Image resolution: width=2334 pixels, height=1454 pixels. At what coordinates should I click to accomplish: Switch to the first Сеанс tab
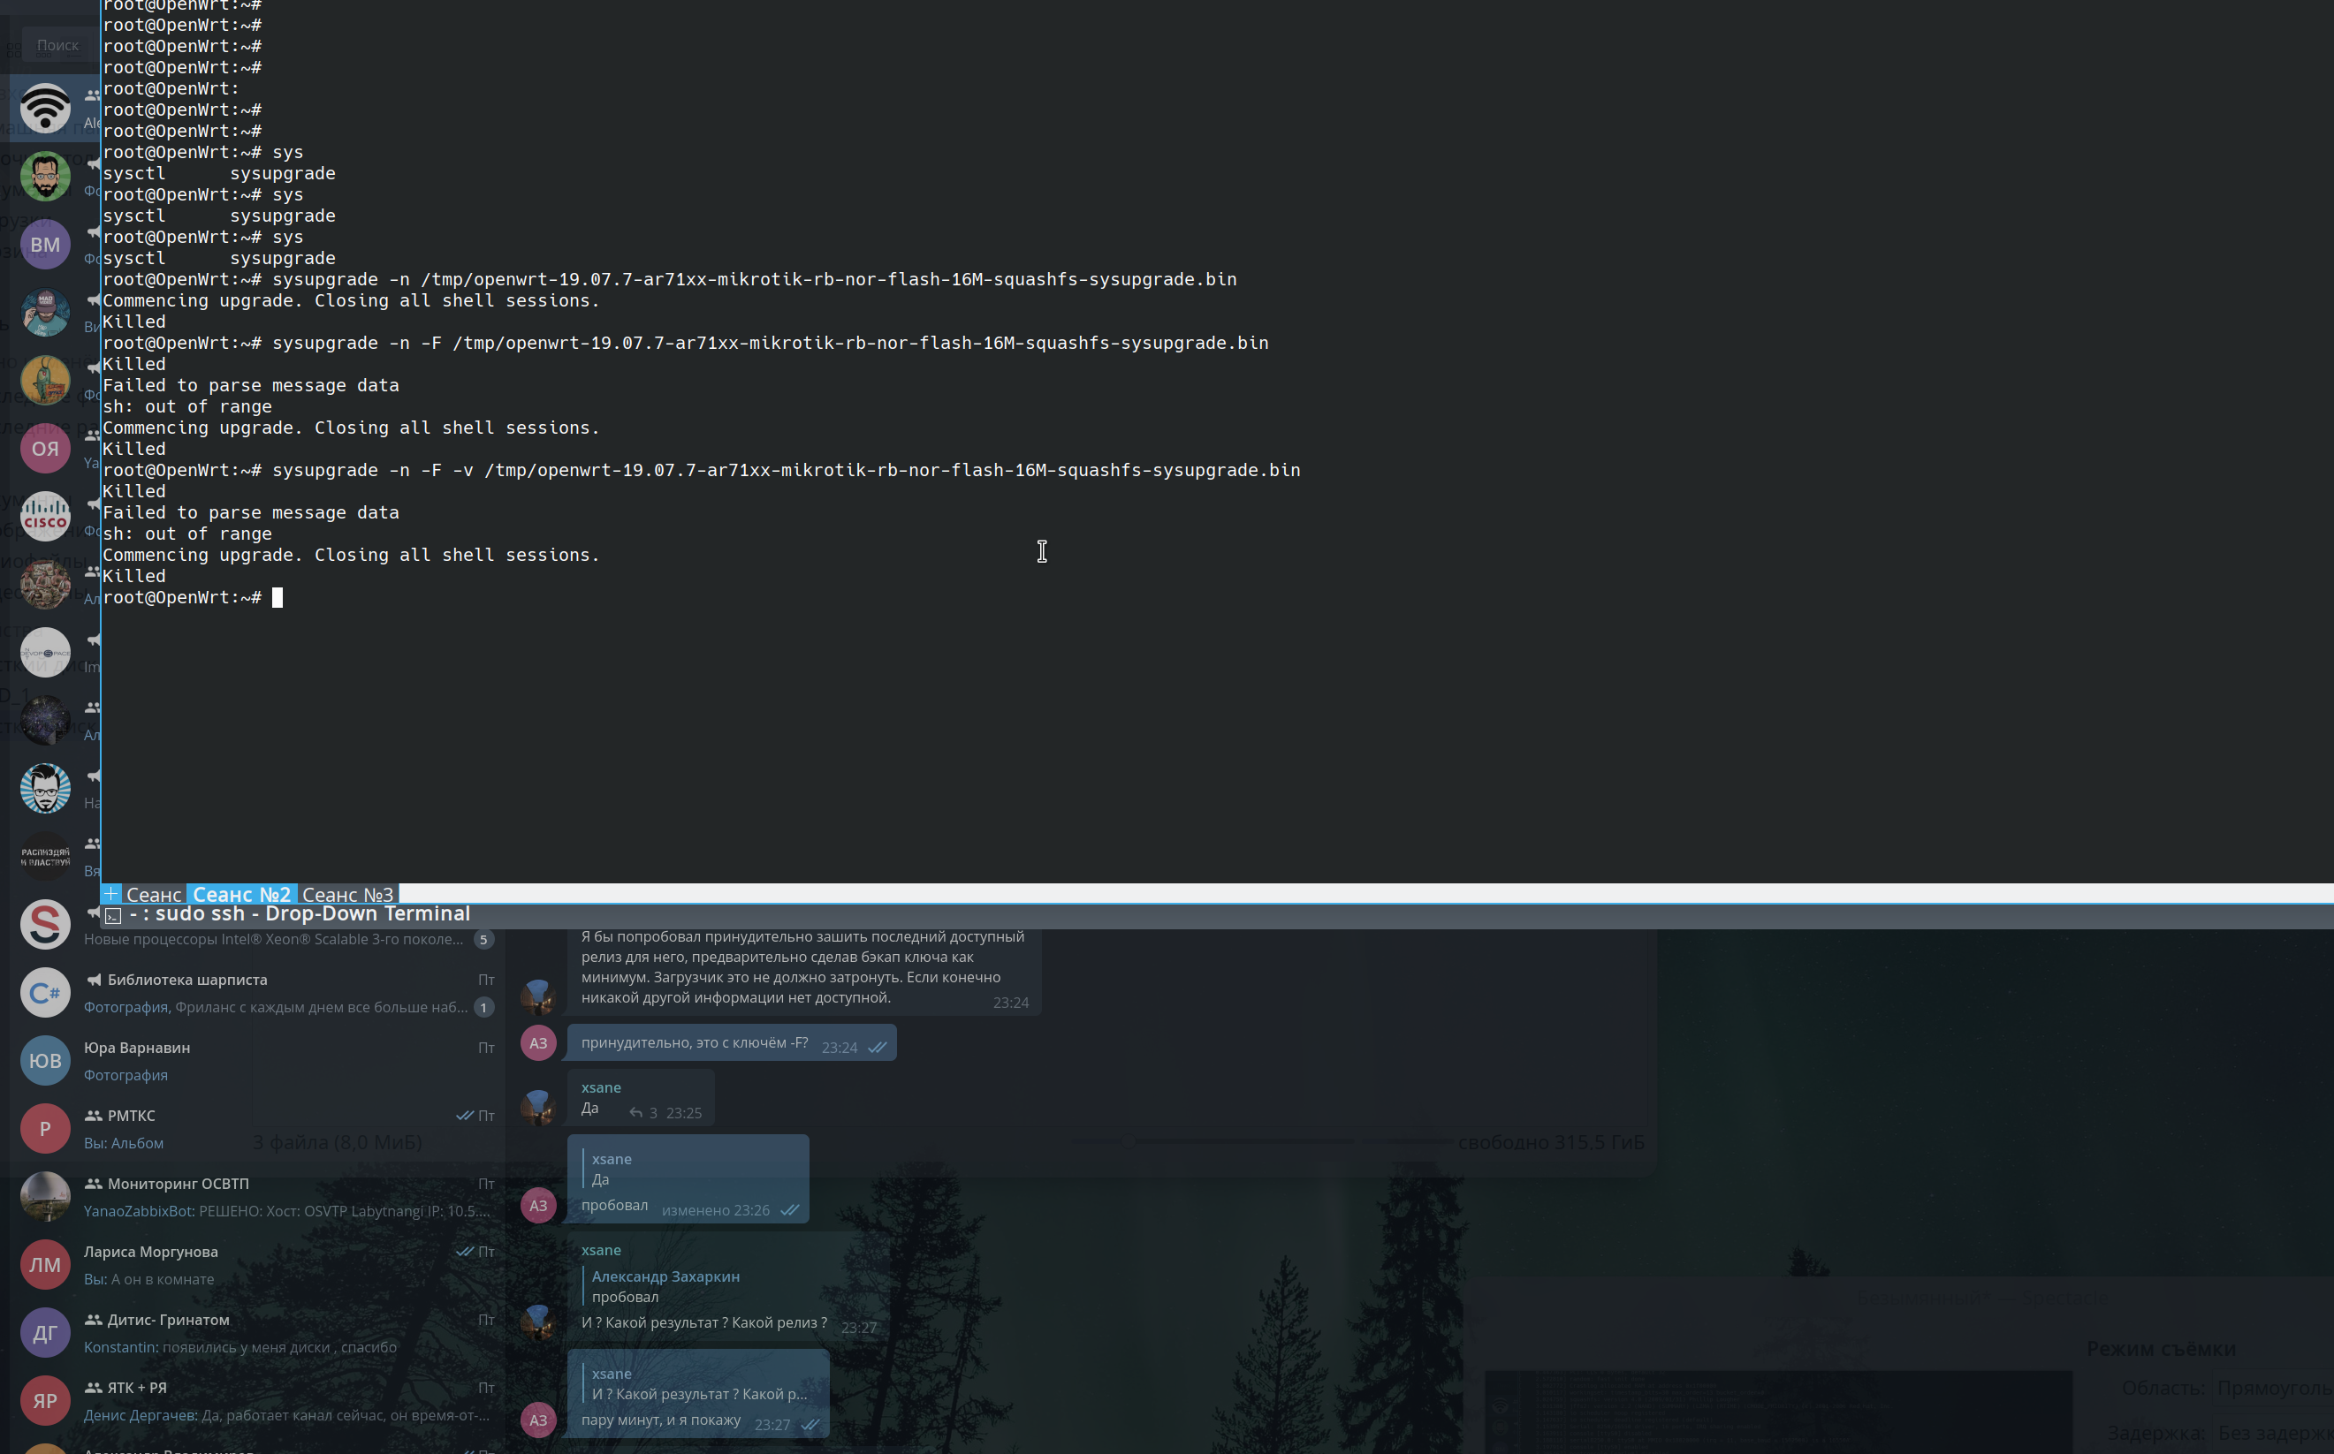click(154, 894)
